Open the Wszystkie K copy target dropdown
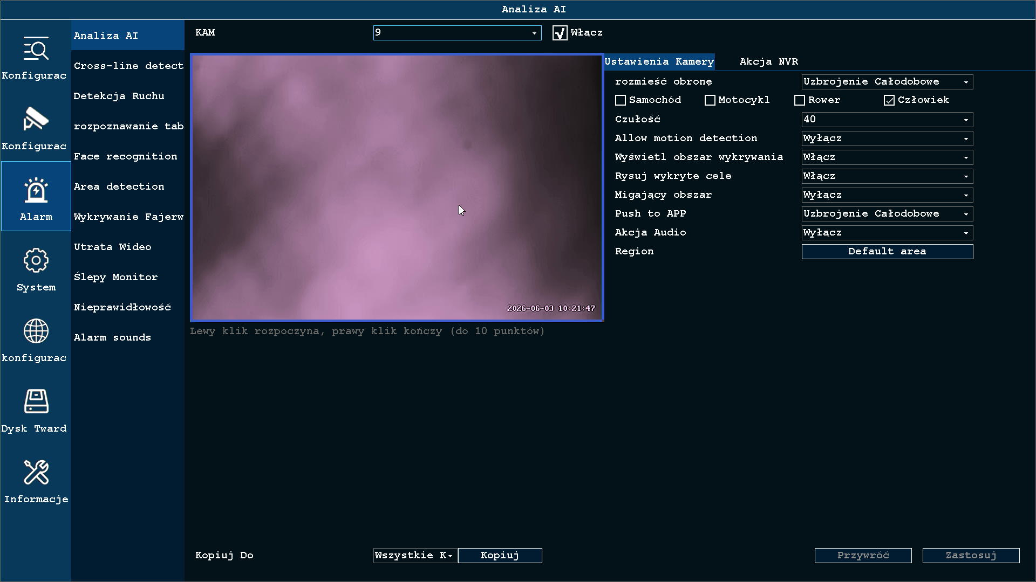 414,556
